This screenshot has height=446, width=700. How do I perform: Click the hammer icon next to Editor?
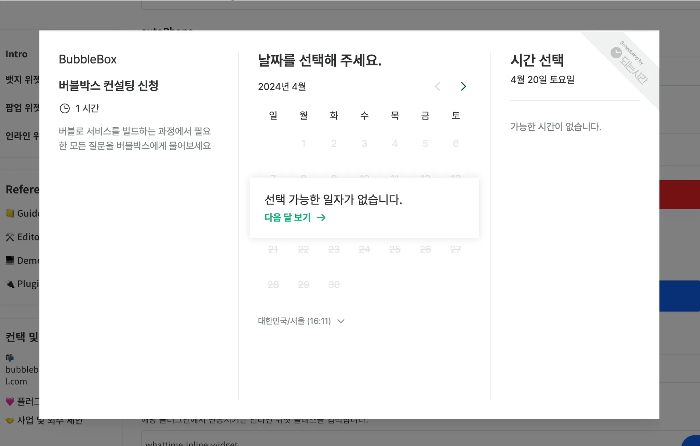tap(10, 237)
